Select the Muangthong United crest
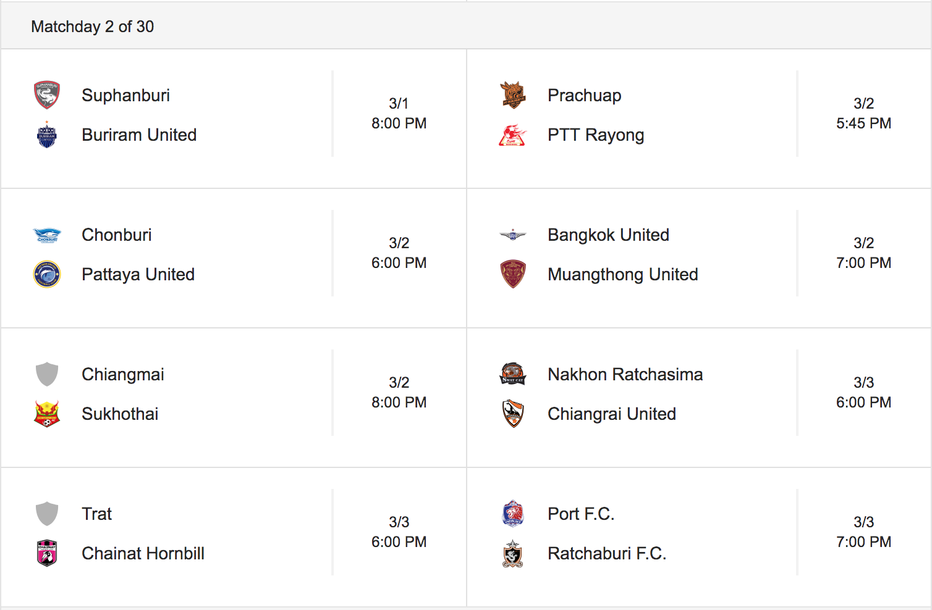This screenshot has width=932, height=610. coord(513,274)
